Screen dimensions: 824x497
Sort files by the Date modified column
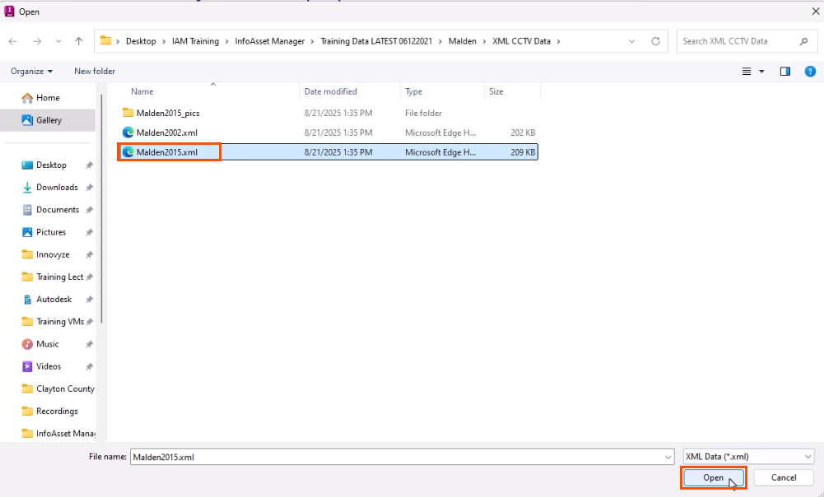pos(329,91)
